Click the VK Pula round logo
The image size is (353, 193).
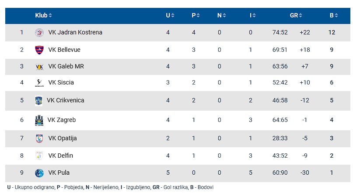click(x=39, y=173)
